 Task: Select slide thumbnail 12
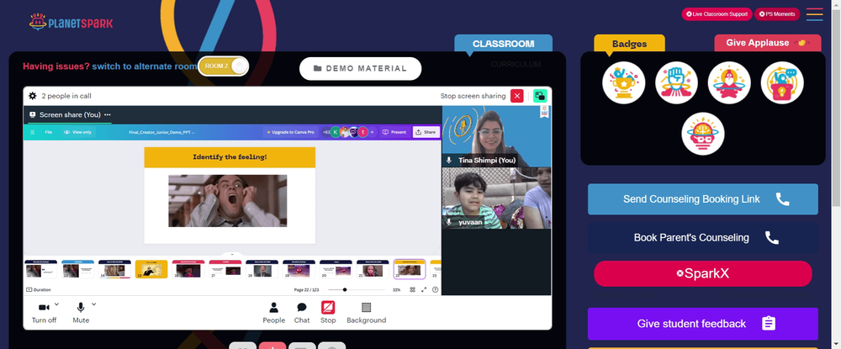click(40, 270)
